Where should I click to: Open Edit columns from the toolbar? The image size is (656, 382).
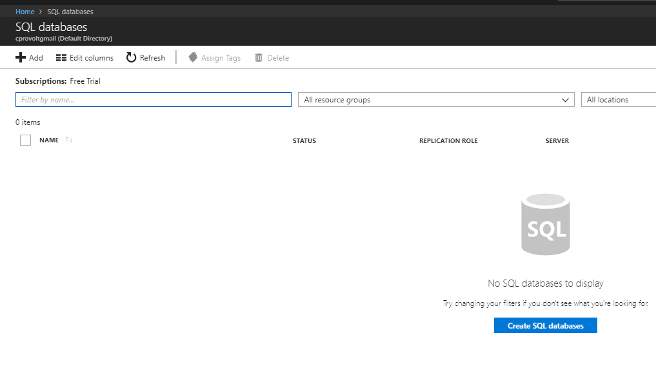tap(85, 58)
